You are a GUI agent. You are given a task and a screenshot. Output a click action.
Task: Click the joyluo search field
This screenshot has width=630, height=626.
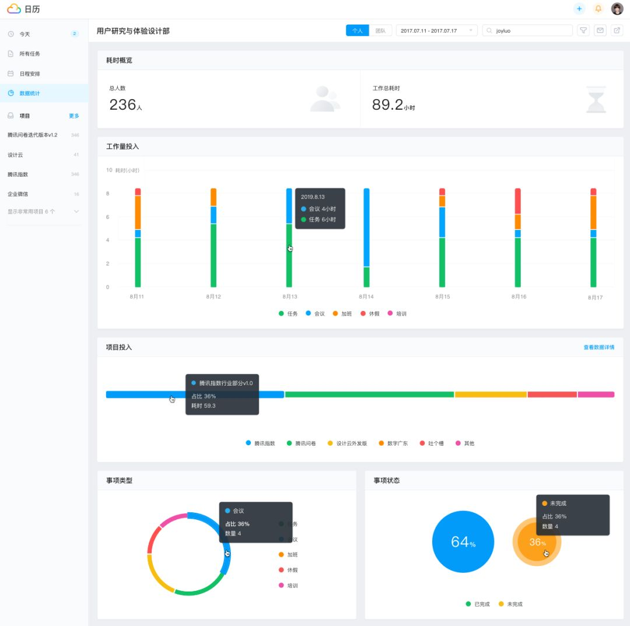pyautogui.click(x=527, y=30)
